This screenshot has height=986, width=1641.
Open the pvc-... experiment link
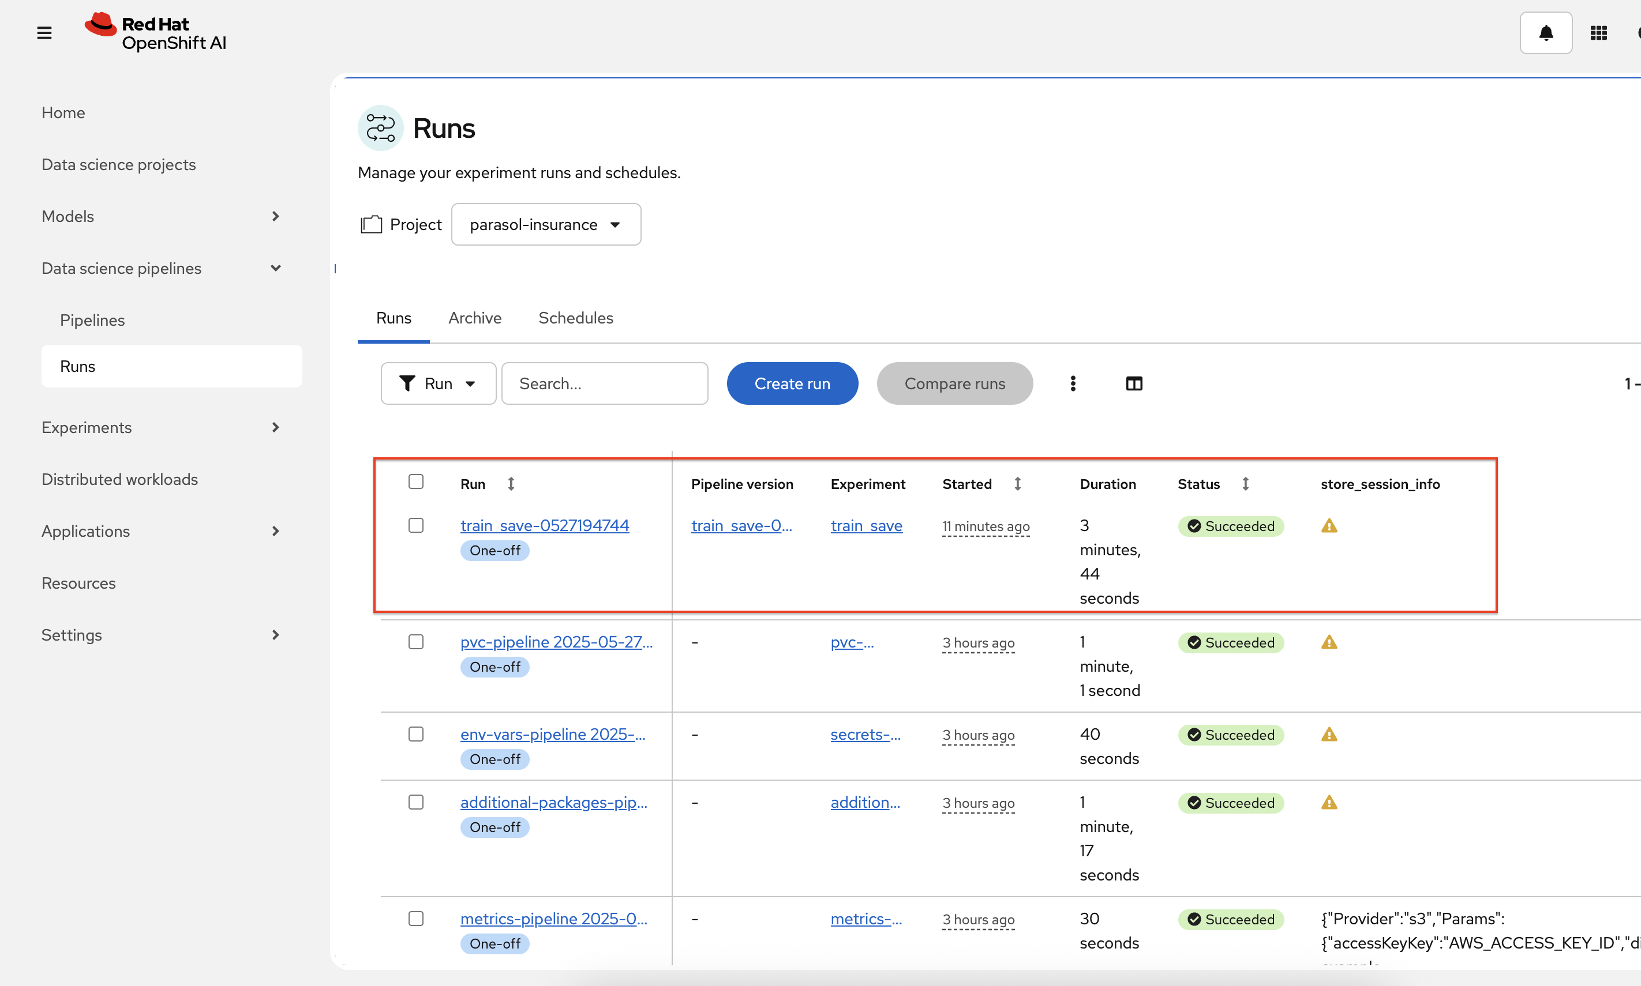(x=852, y=642)
